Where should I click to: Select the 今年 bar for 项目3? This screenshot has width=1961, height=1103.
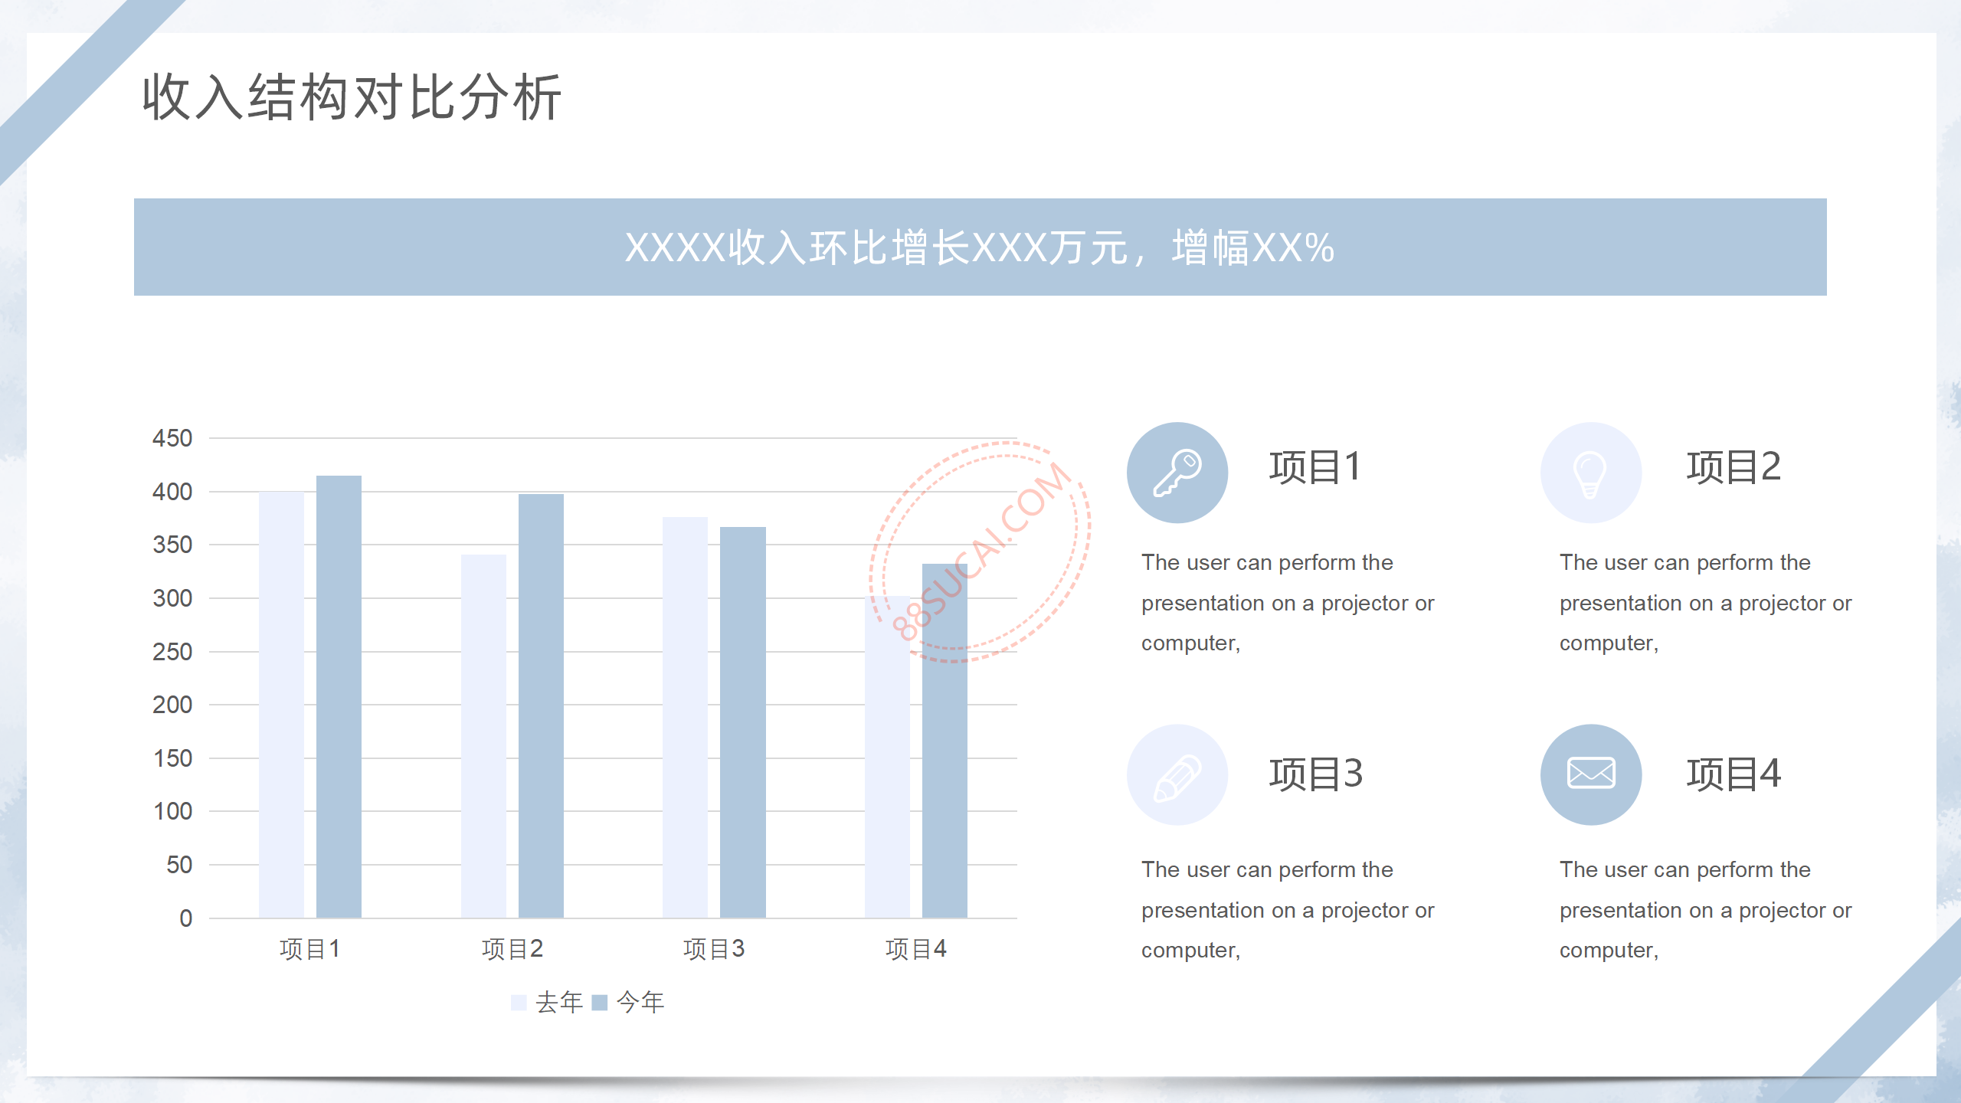click(743, 722)
